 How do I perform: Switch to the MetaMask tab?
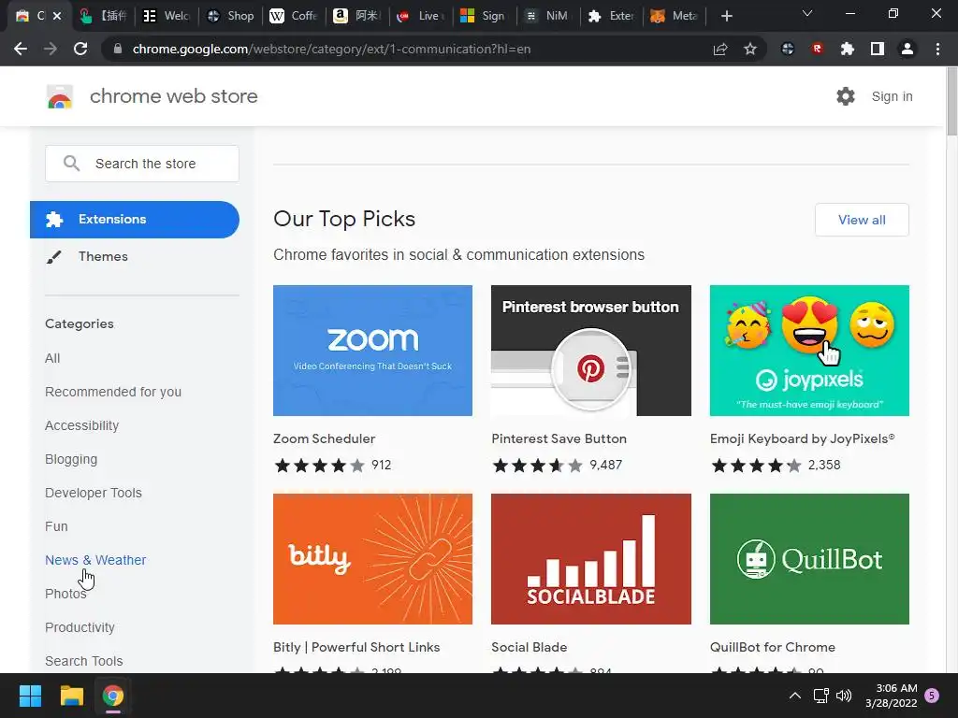click(x=674, y=16)
